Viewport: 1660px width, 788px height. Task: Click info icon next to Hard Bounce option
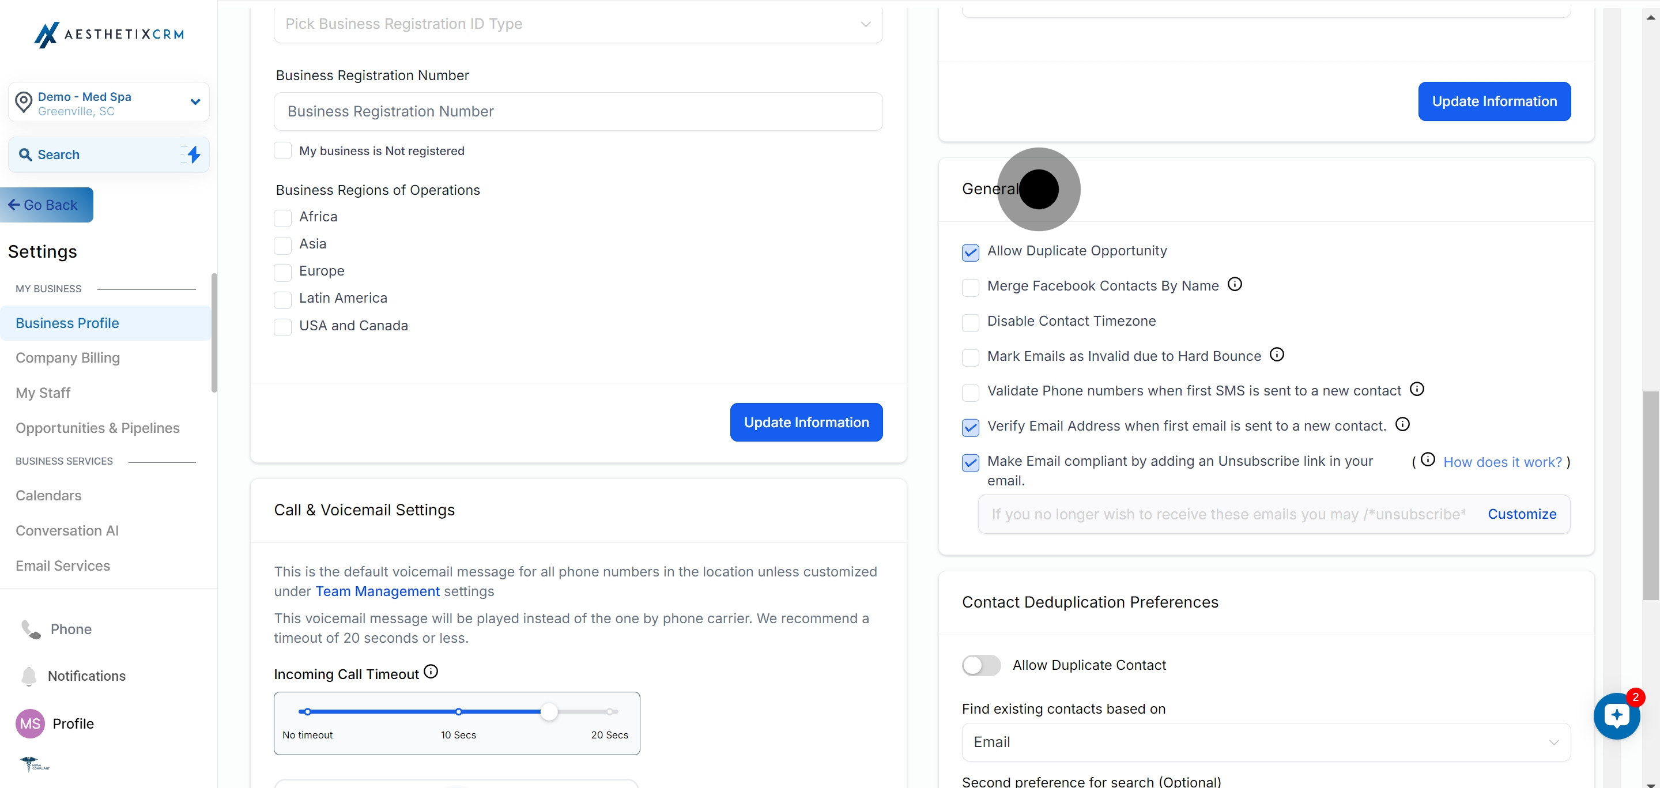[x=1276, y=355]
